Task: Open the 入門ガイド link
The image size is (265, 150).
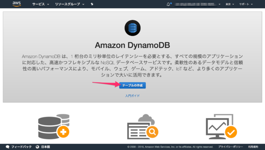Action: coord(132,96)
